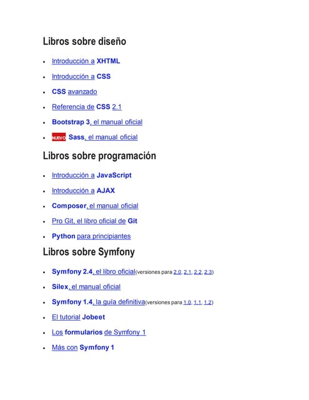Open Introducción a JavaScript link
This screenshot has width=309, height=400.
92,175
